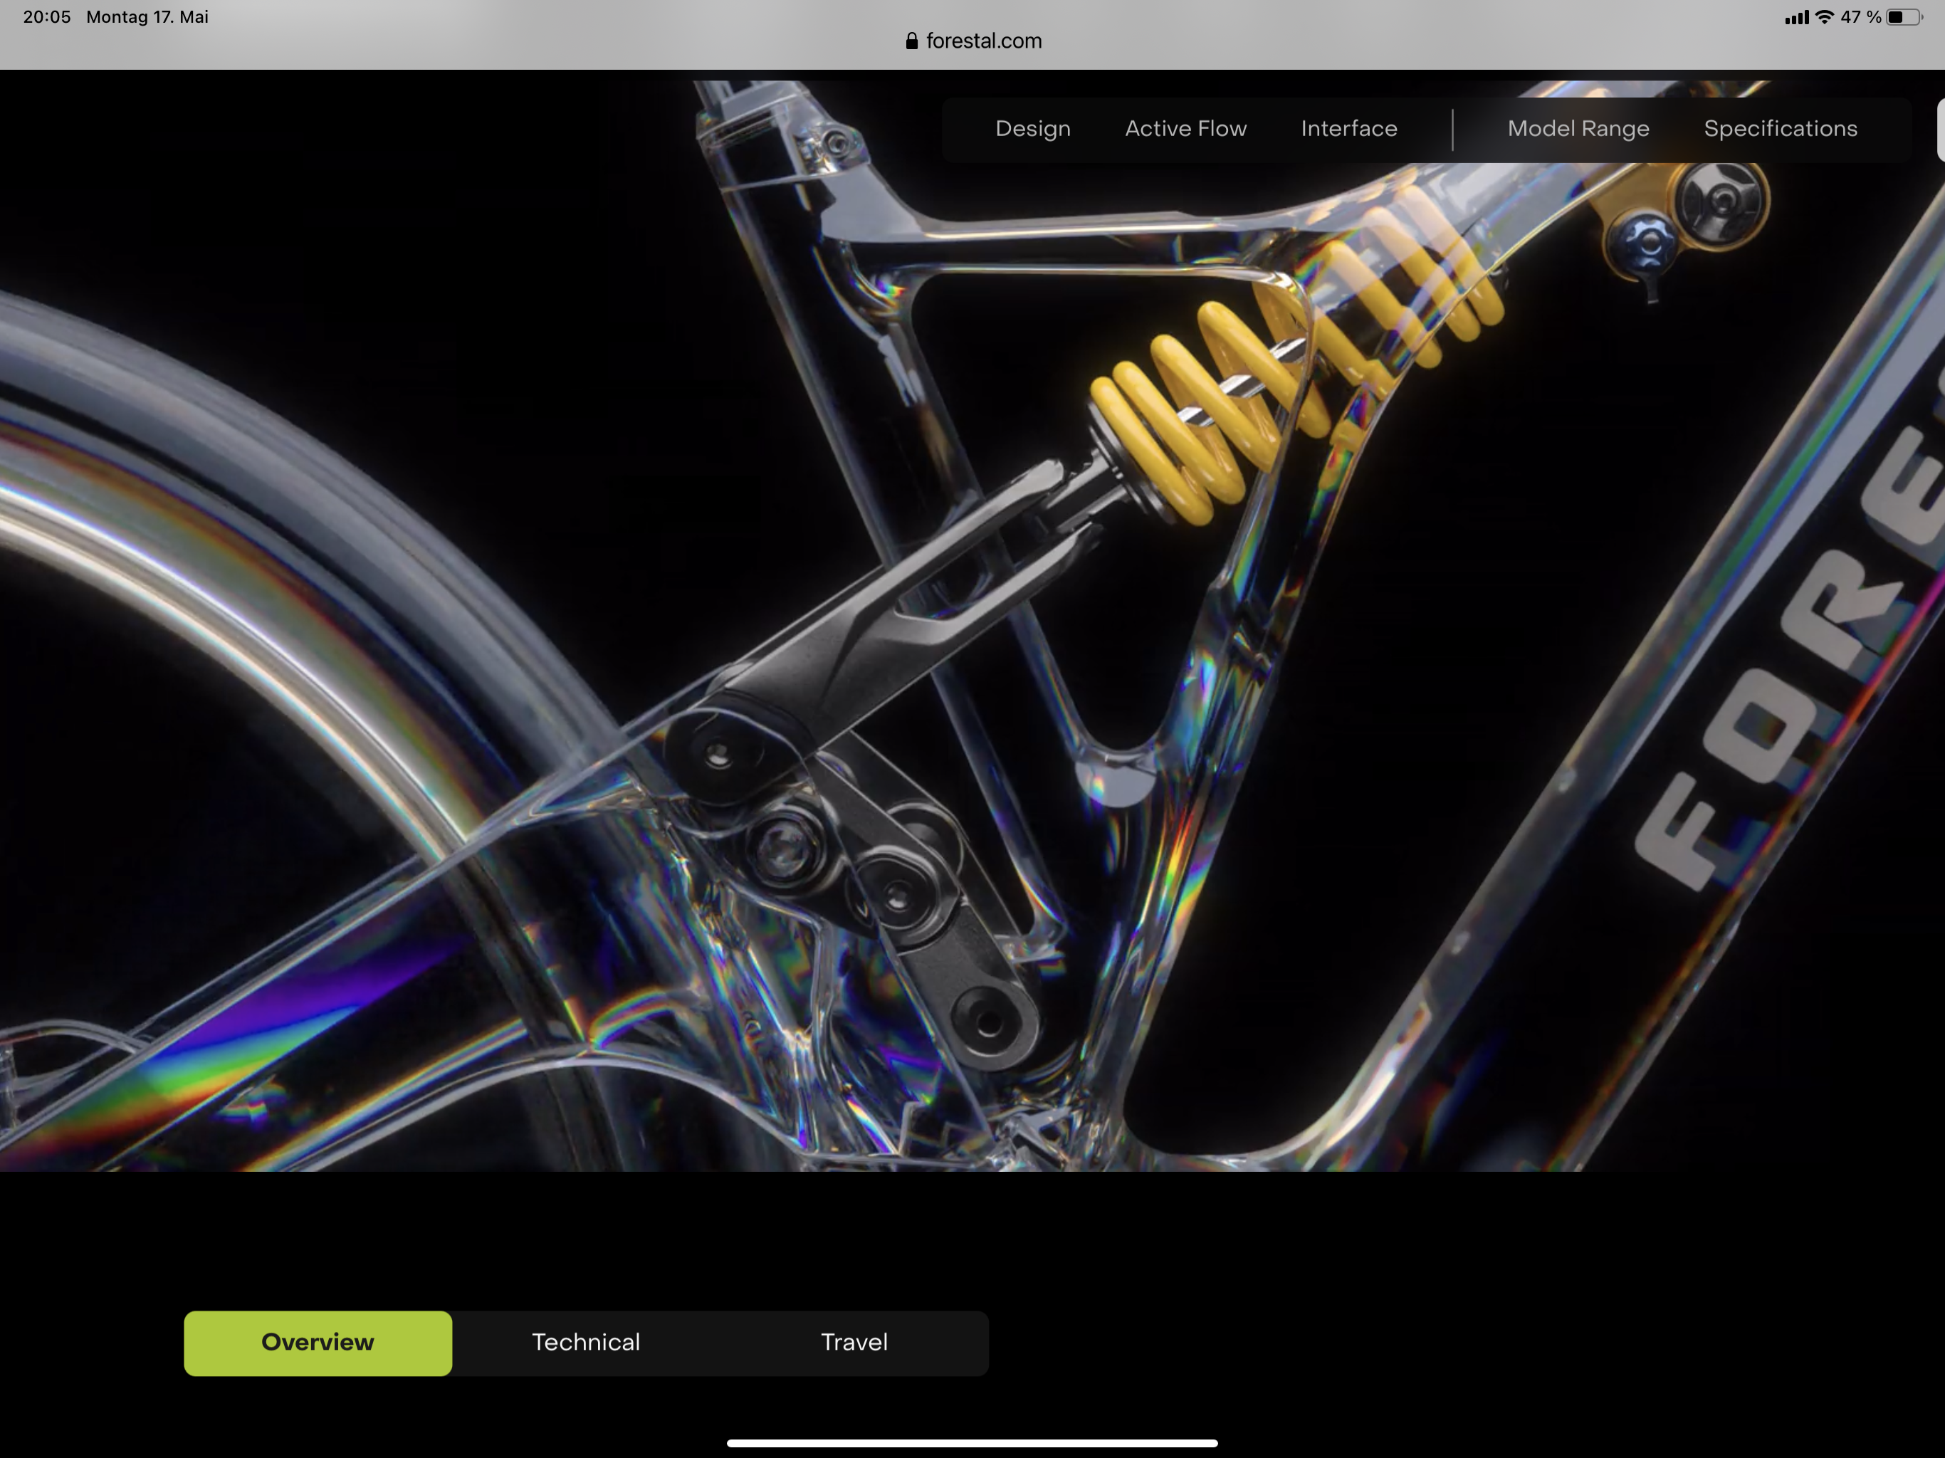This screenshot has height=1458, width=1945.
Task: Tap the forestal.com address bar
Action: point(973,41)
